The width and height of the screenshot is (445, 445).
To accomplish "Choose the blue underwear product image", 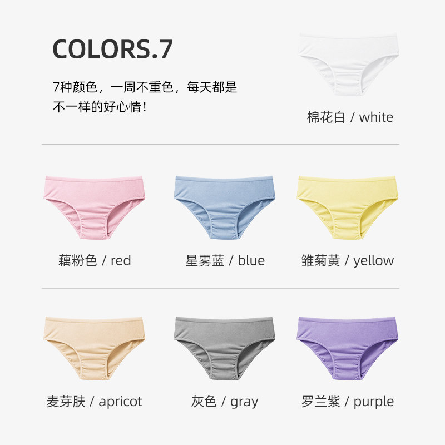I will [x=224, y=207].
